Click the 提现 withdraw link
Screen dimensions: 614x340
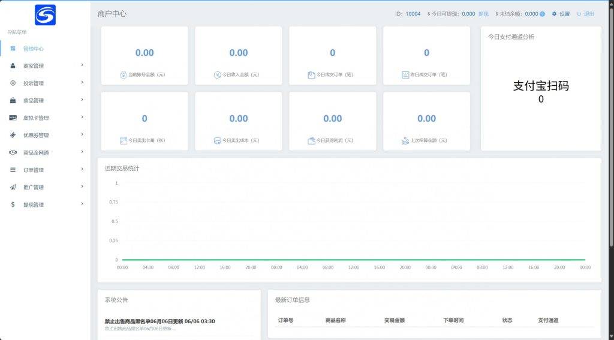click(x=483, y=14)
